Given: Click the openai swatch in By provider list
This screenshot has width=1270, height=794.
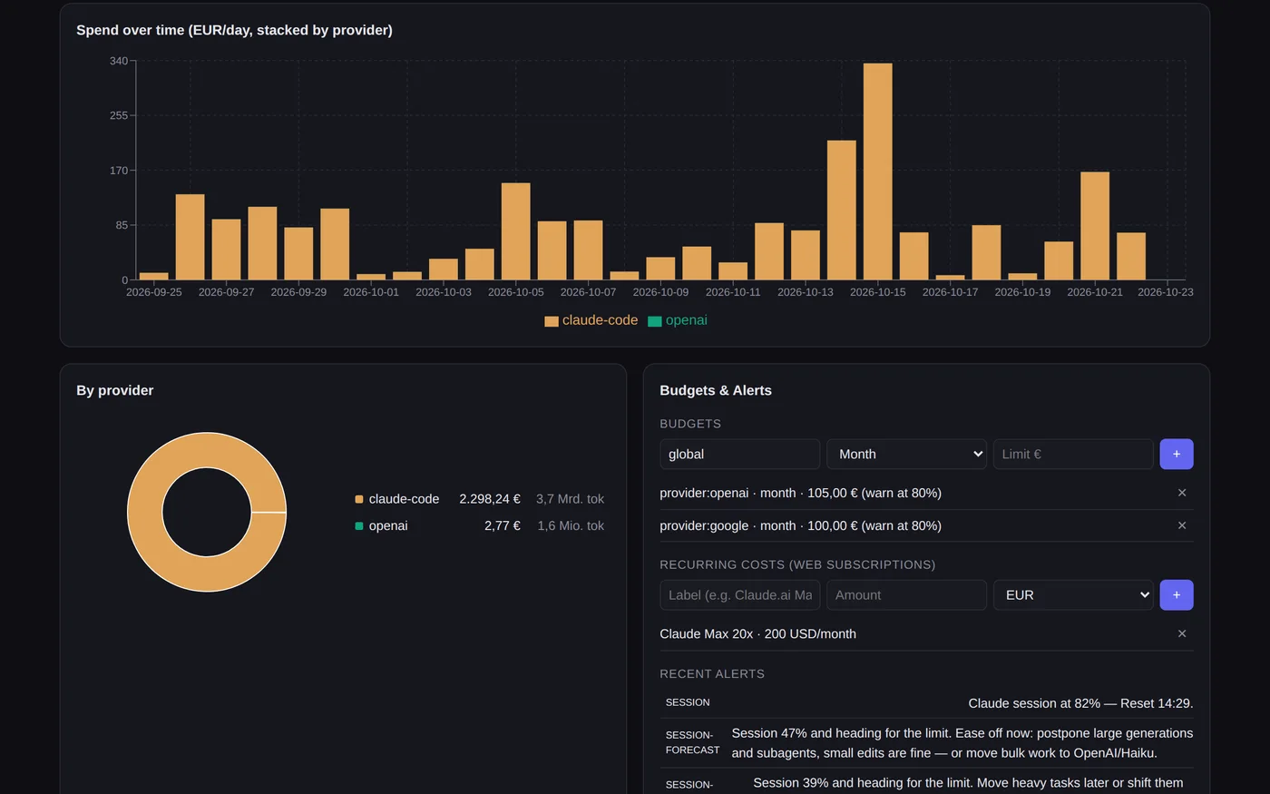Looking at the screenshot, I should [359, 525].
